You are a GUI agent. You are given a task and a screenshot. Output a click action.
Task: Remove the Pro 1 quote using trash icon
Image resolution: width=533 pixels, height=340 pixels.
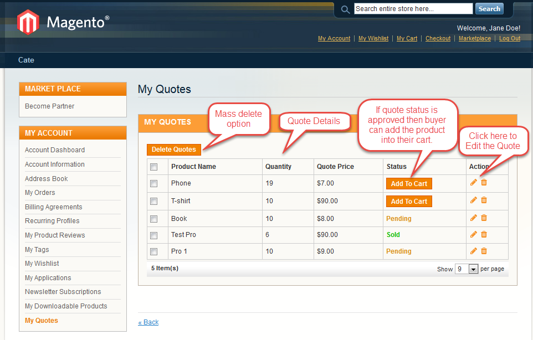484,251
